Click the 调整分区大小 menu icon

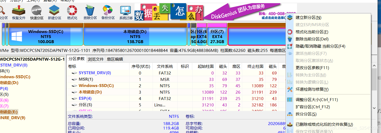click(290, 100)
